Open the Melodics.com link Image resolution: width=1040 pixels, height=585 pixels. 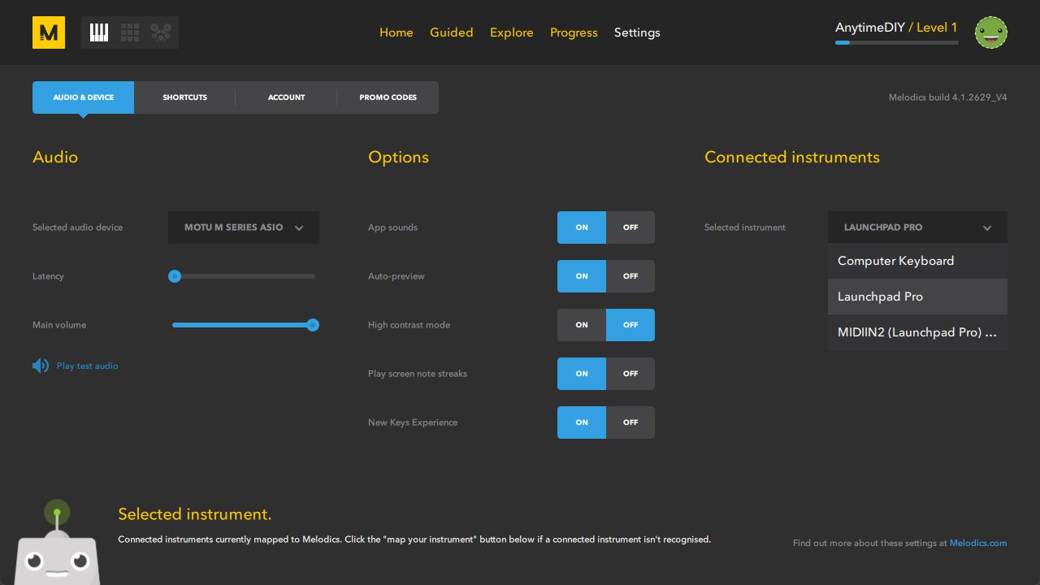click(x=977, y=543)
